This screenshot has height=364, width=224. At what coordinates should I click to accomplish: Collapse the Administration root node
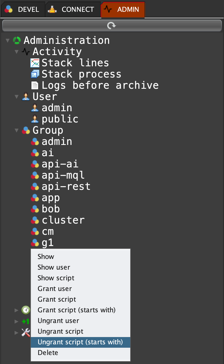pos(8,41)
